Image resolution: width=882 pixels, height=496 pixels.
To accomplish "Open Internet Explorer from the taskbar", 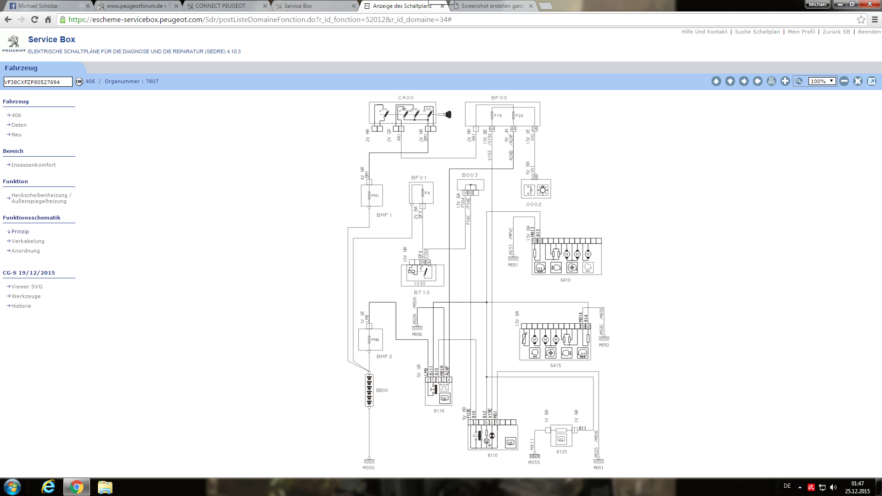I will tap(48, 487).
